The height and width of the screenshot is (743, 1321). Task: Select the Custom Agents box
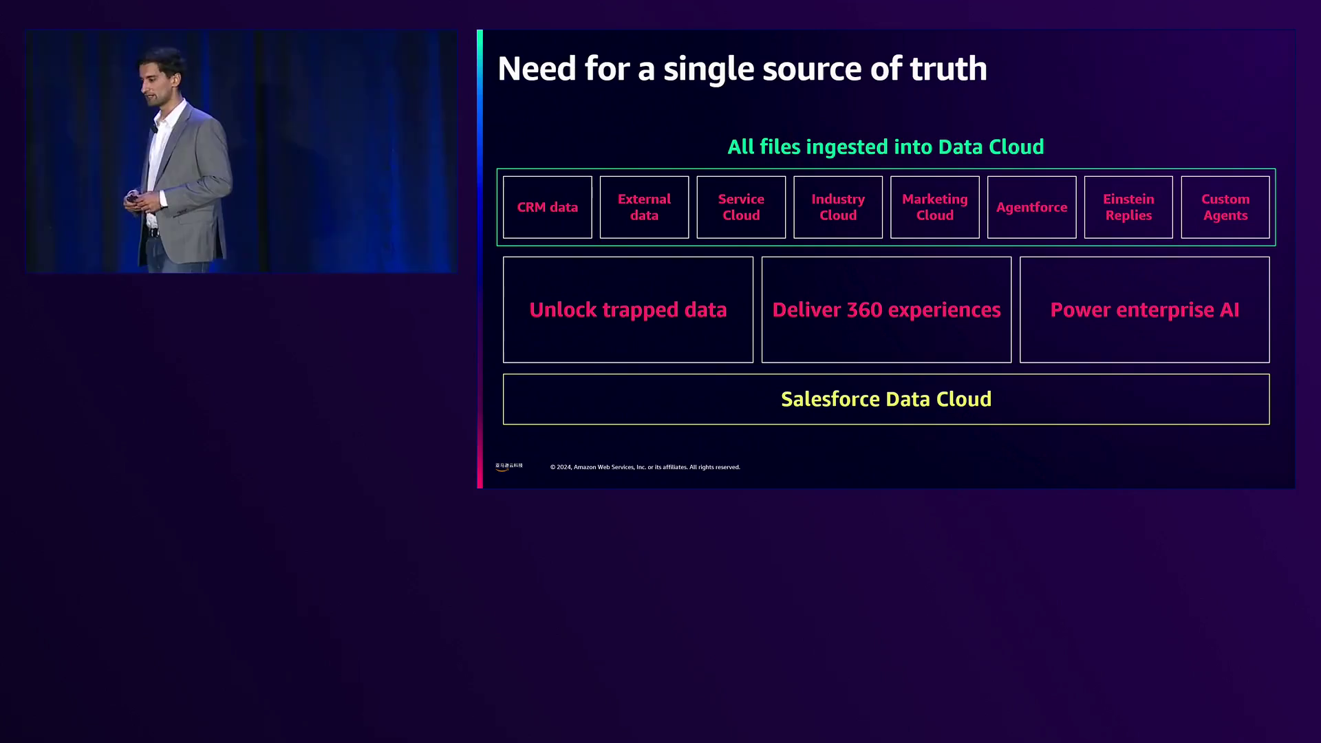point(1225,207)
